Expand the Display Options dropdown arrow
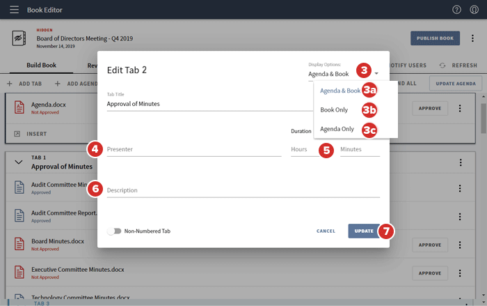This screenshot has height=306, width=487. tap(376, 73)
